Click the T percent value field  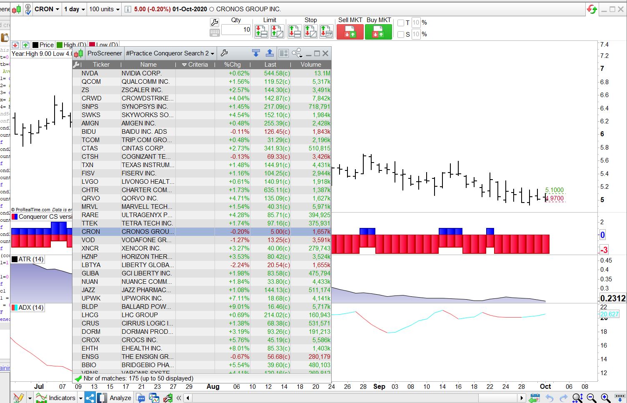tap(416, 23)
